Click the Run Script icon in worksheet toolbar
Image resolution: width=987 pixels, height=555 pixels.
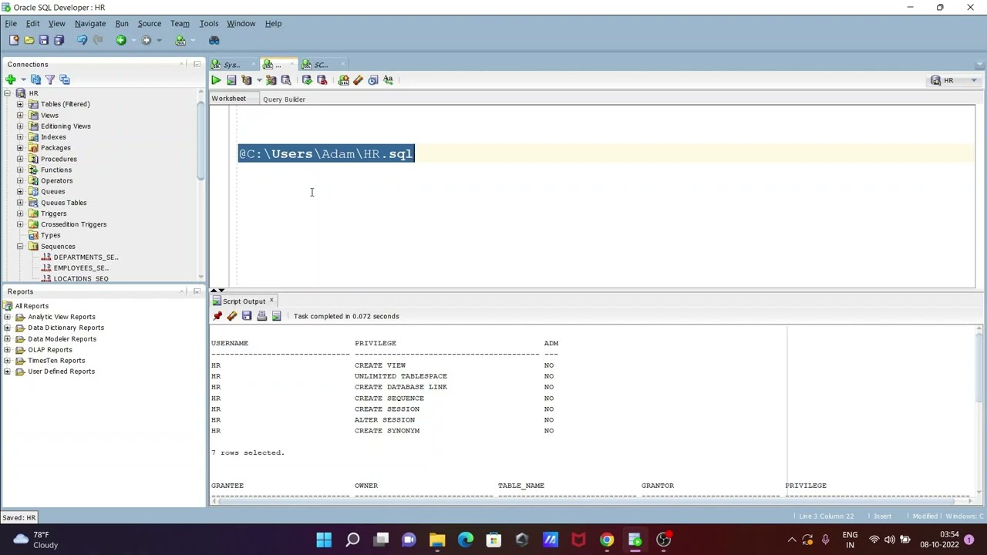[231, 80]
